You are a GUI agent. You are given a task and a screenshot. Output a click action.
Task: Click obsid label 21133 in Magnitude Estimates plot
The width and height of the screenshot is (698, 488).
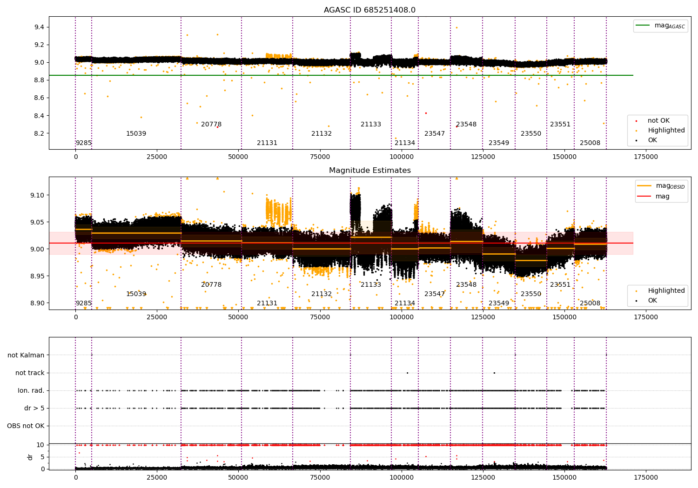coord(371,285)
